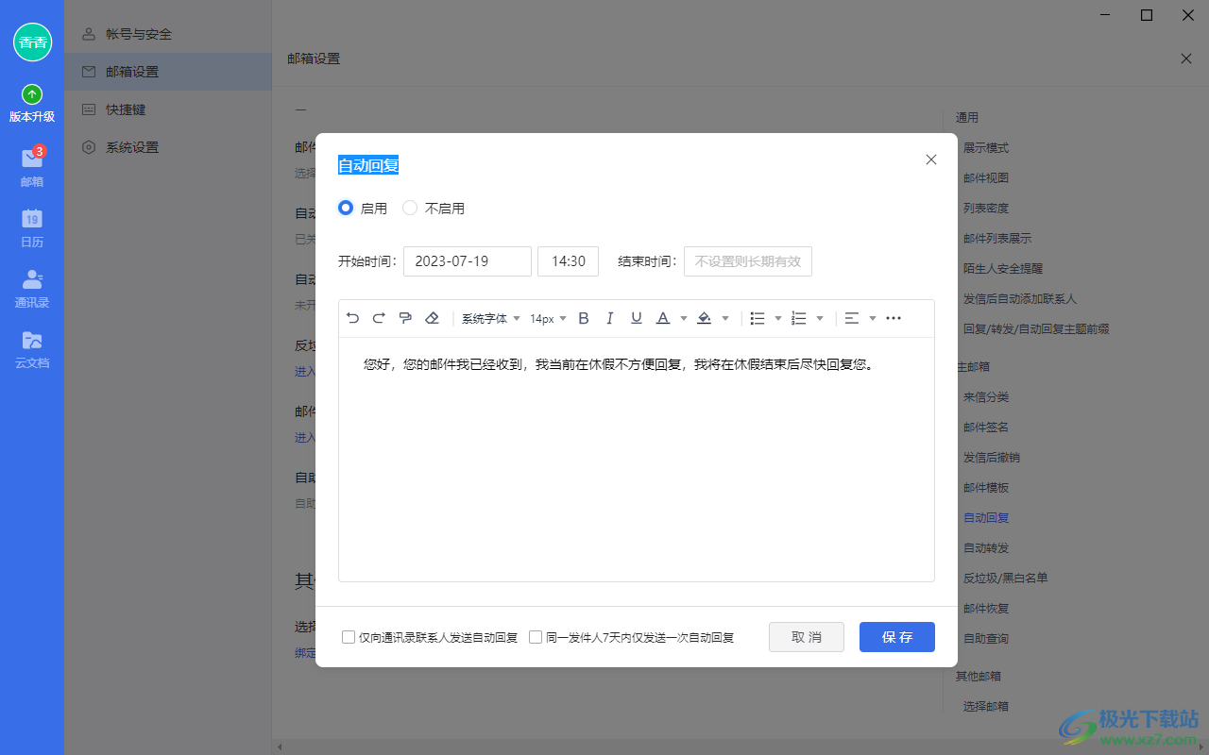Jump to 自动回复 in right navigation
1209x755 pixels.
click(986, 518)
